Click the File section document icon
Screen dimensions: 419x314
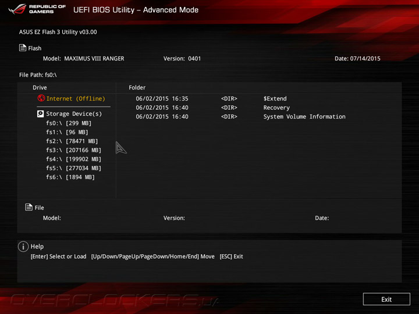point(29,207)
